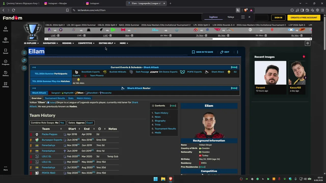
Task: Switch to the Tournament Results tab
Action: pos(55,98)
